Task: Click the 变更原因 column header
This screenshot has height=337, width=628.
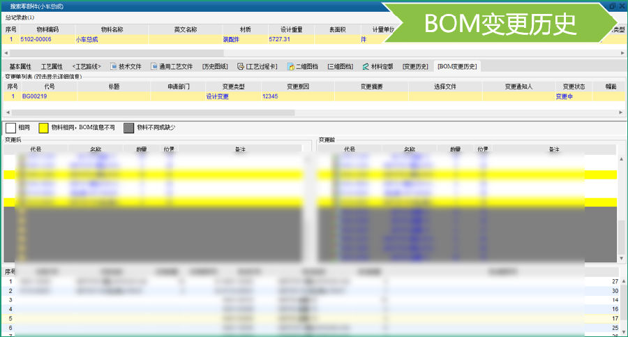Action: tap(298, 86)
